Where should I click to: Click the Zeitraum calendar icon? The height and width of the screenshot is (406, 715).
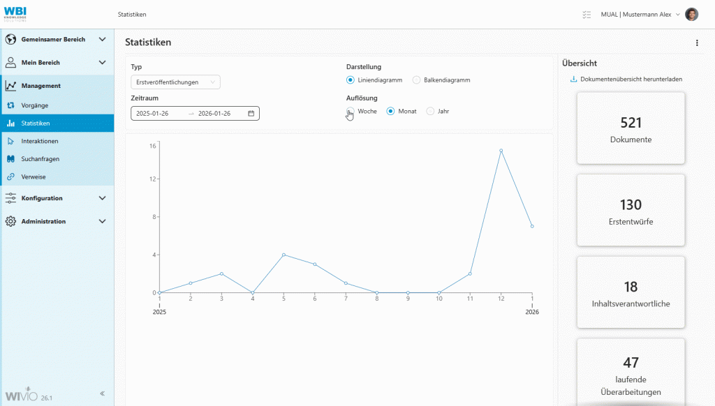pyautogui.click(x=249, y=112)
